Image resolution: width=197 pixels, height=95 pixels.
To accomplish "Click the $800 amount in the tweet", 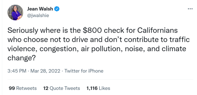I will [92, 31].
